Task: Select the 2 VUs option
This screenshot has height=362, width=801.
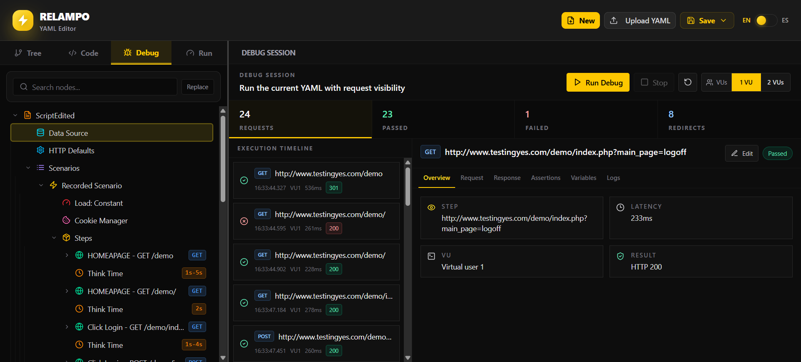Action: click(775, 82)
